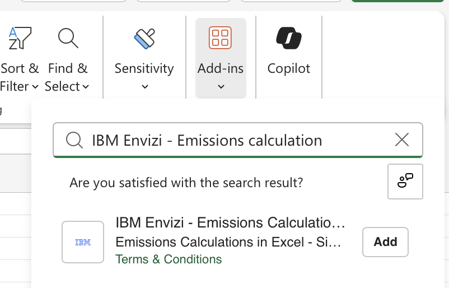Expand the Sort & Filter dropdown chevron

coord(35,86)
